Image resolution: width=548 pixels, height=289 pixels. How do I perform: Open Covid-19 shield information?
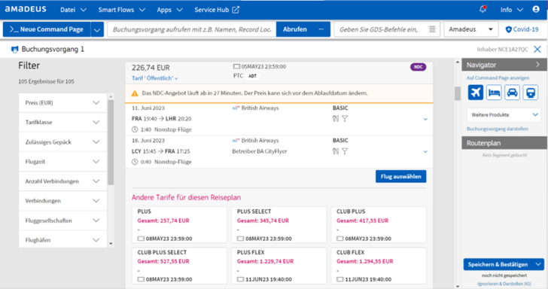pos(522,29)
